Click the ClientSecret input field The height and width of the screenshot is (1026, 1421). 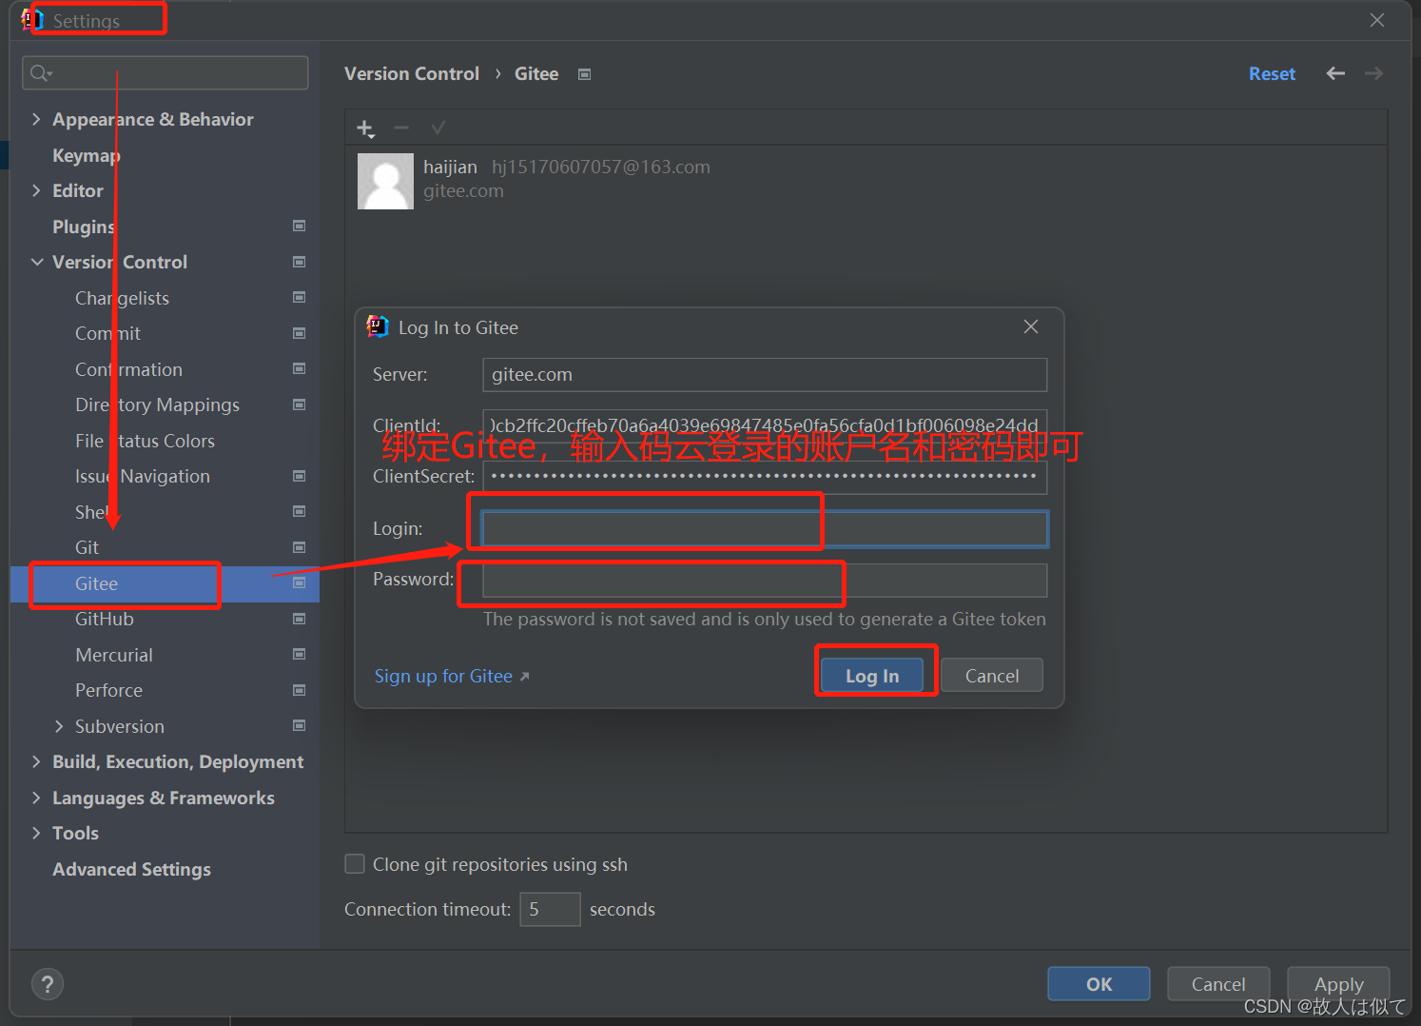(x=765, y=477)
